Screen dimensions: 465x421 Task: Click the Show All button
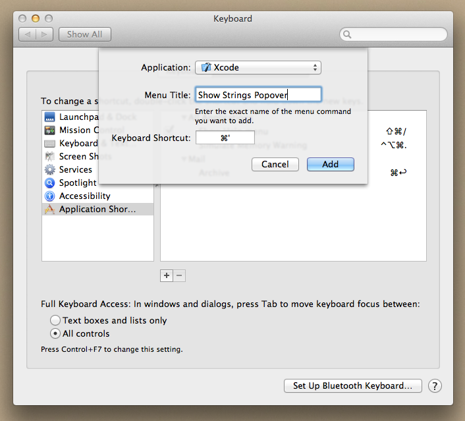[85, 34]
